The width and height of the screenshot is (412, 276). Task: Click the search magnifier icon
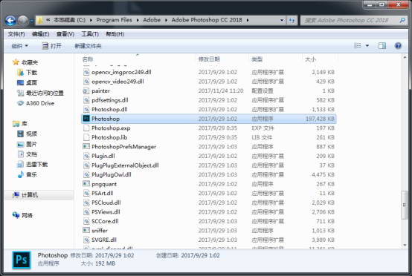click(x=402, y=20)
